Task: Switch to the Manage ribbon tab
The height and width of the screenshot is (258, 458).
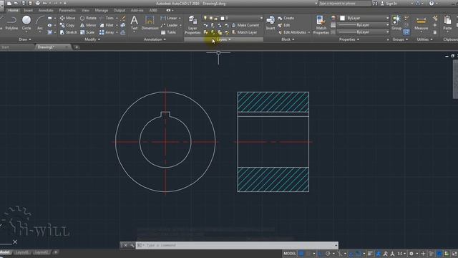Action: click(x=102, y=10)
